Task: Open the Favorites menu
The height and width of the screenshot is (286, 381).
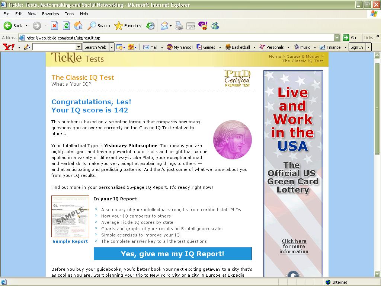Action: point(50,14)
